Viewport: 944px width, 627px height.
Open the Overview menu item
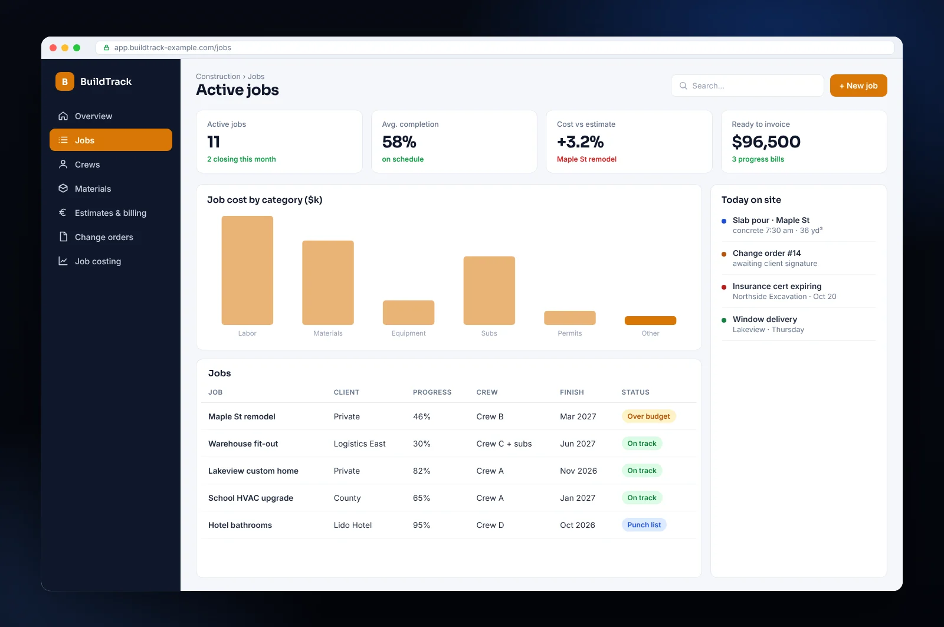point(111,116)
